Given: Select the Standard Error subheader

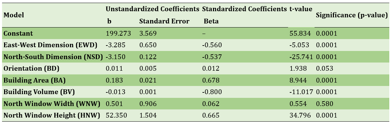Looking at the screenshot, I should (164, 21).
